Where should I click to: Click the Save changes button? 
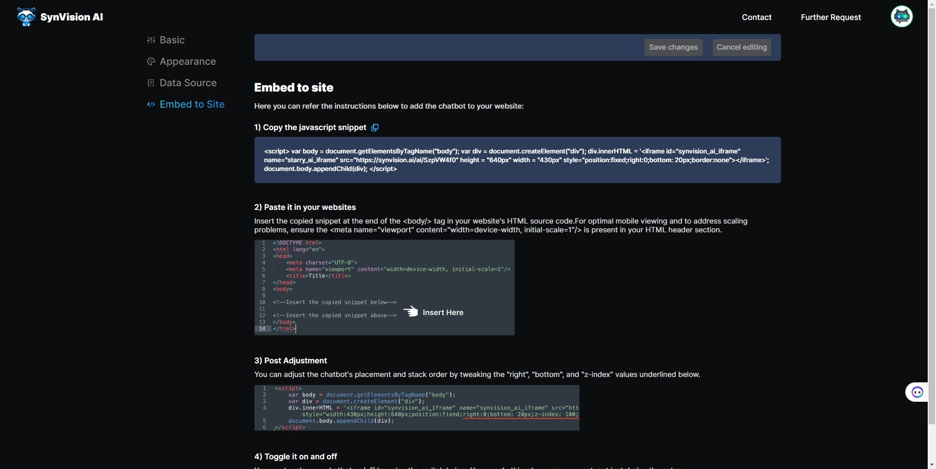coord(673,47)
